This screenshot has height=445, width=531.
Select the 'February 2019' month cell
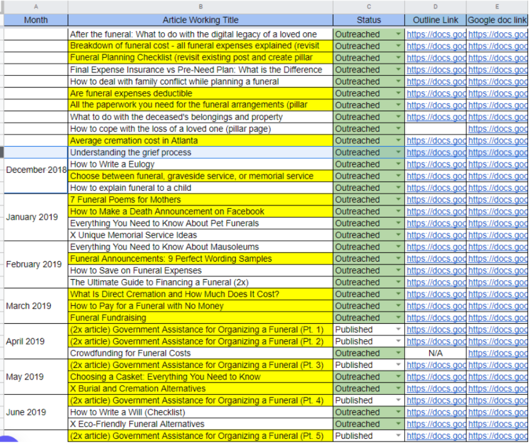pyautogui.click(x=36, y=266)
